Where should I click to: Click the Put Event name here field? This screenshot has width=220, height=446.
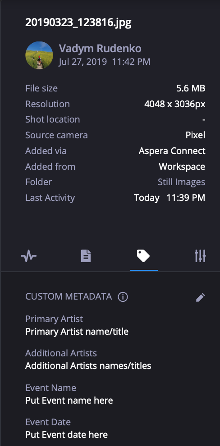[x=69, y=400]
